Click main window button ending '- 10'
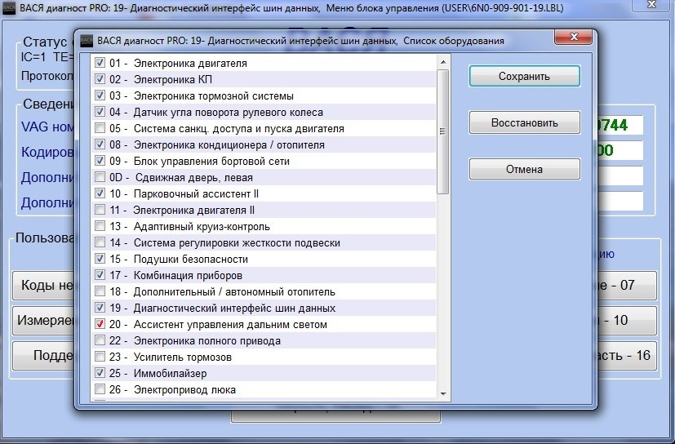The width and height of the screenshot is (675, 444). (627, 321)
